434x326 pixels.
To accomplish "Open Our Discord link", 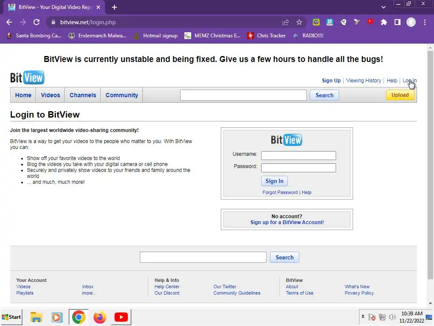I will [167, 293].
